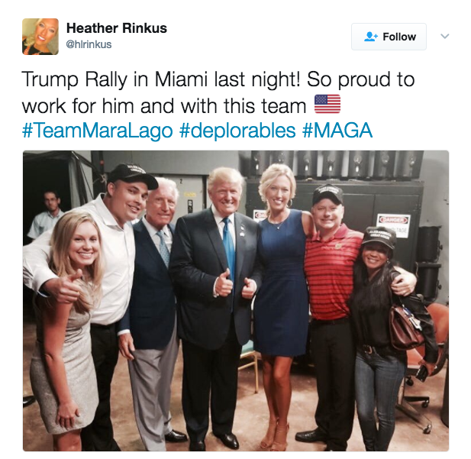Expand the chevron menu beside Follow

coord(444,37)
